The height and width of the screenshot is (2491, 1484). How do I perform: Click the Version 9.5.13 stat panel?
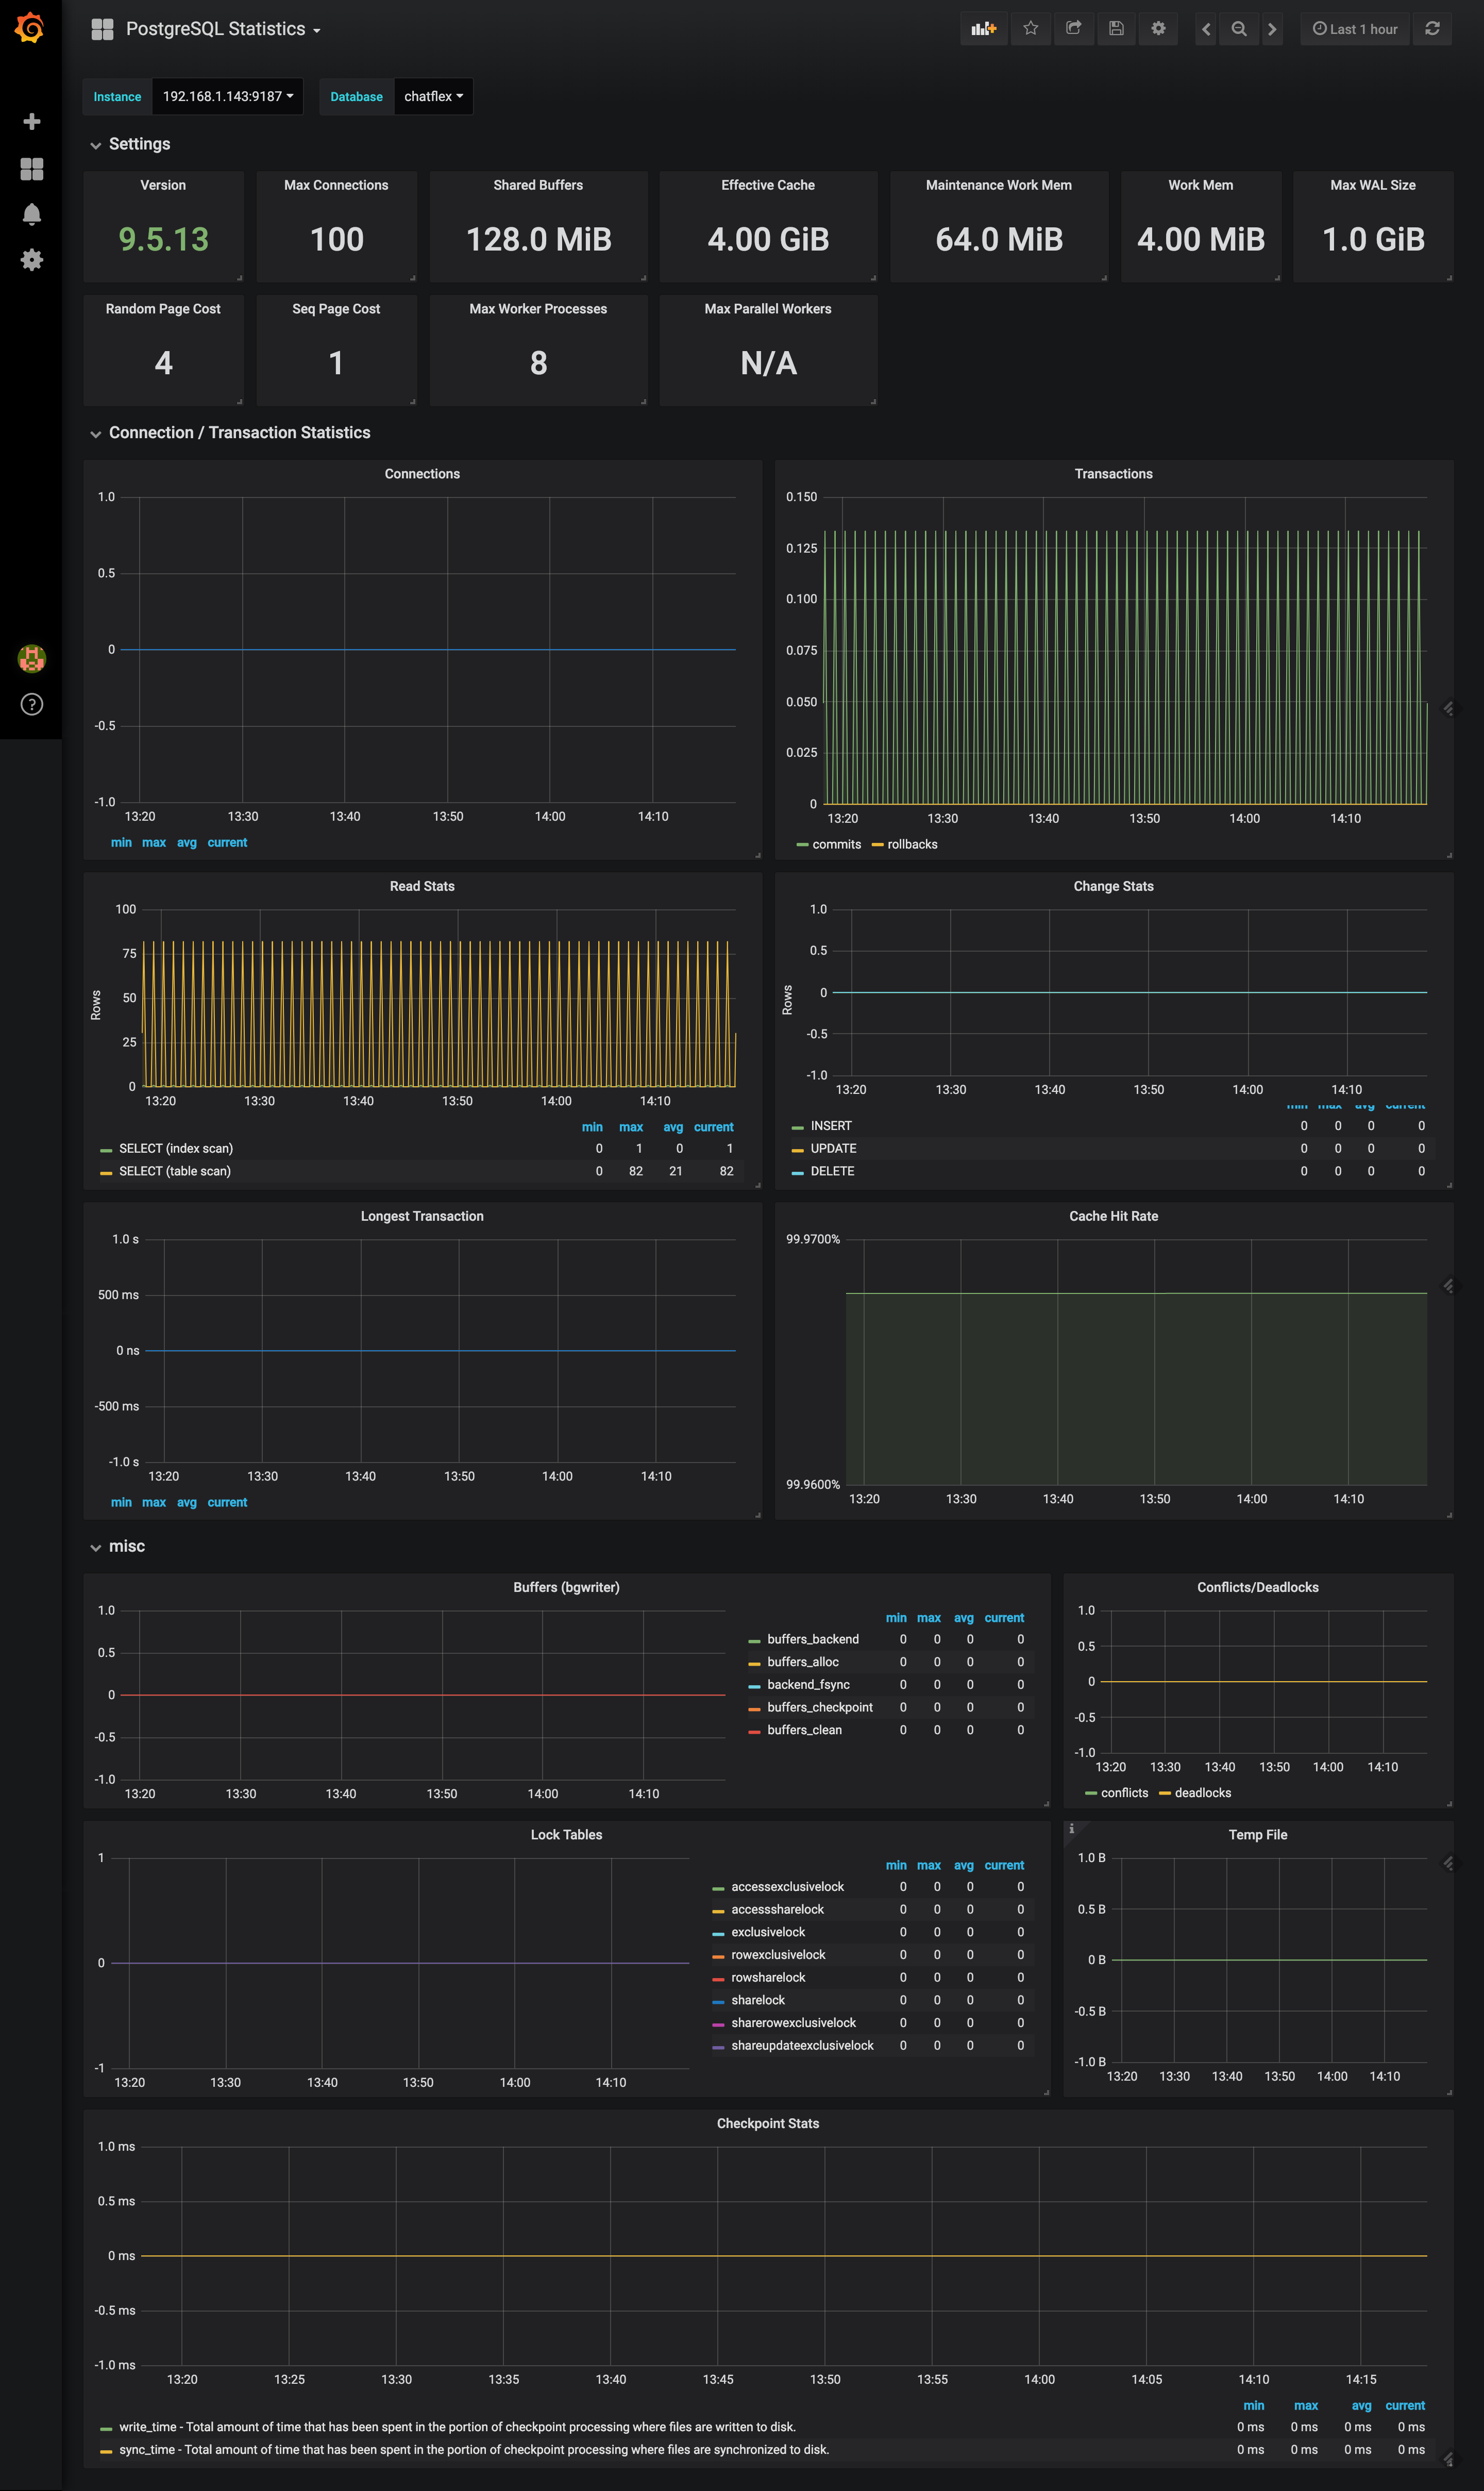[163, 226]
